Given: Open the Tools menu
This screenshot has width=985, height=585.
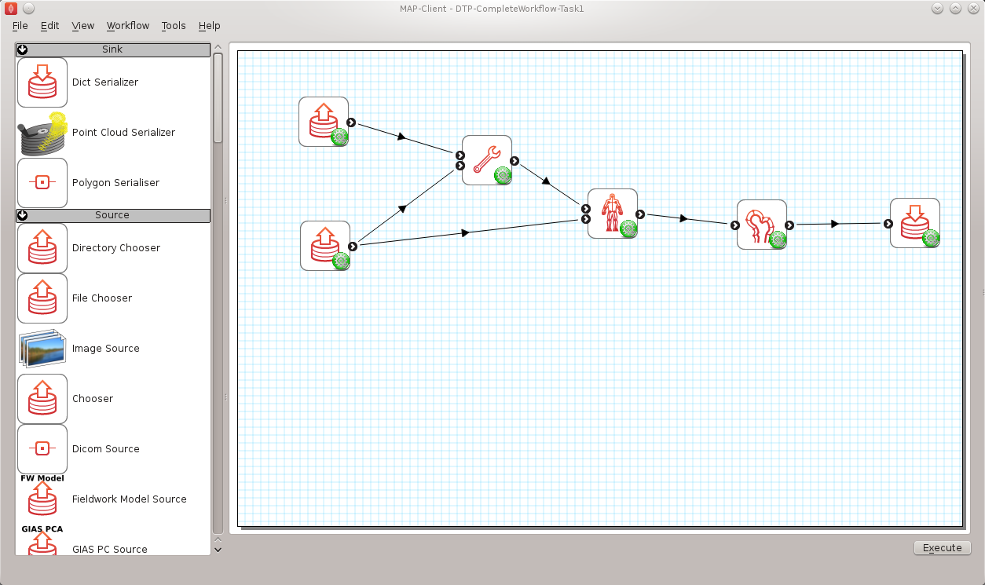Looking at the screenshot, I should (174, 25).
